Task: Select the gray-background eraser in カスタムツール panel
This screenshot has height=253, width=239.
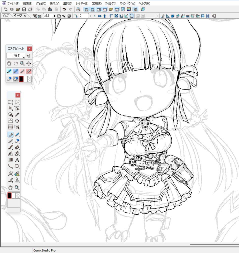Action: (16, 79)
